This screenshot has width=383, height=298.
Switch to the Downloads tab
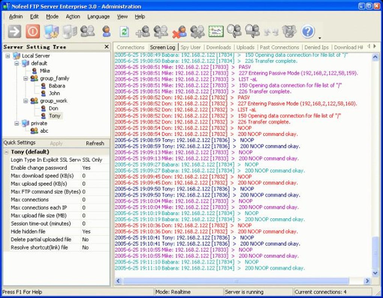tap(219, 47)
